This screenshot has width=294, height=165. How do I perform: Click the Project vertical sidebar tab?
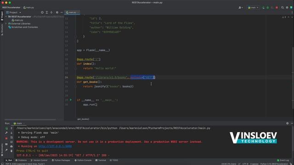(x=2, y=16)
